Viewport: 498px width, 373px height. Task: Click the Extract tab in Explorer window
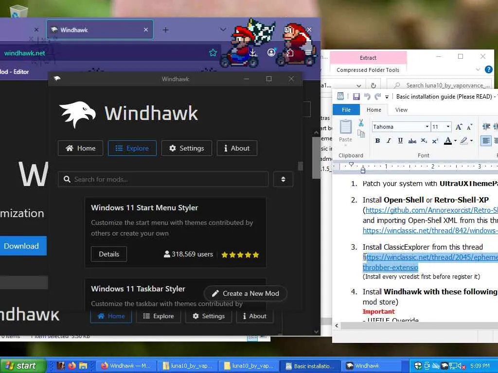(x=368, y=58)
